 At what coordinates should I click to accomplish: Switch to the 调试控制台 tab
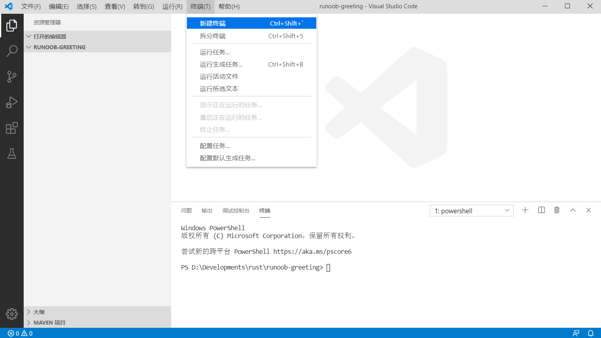point(236,211)
